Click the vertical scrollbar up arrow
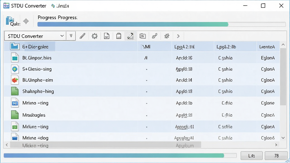 point(283,44)
